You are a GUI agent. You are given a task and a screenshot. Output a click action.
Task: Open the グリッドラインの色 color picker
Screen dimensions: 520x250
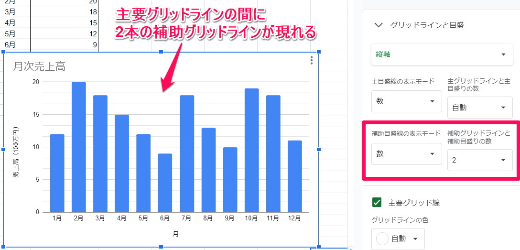(398, 239)
